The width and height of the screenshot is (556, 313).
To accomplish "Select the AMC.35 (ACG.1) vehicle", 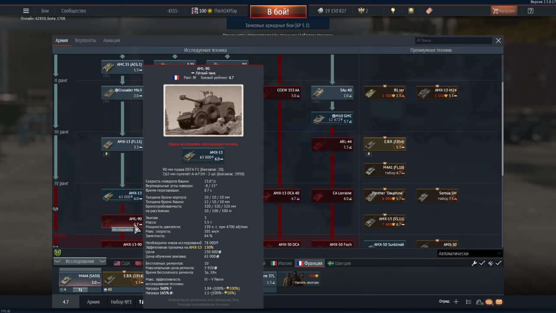I will pos(122,67).
